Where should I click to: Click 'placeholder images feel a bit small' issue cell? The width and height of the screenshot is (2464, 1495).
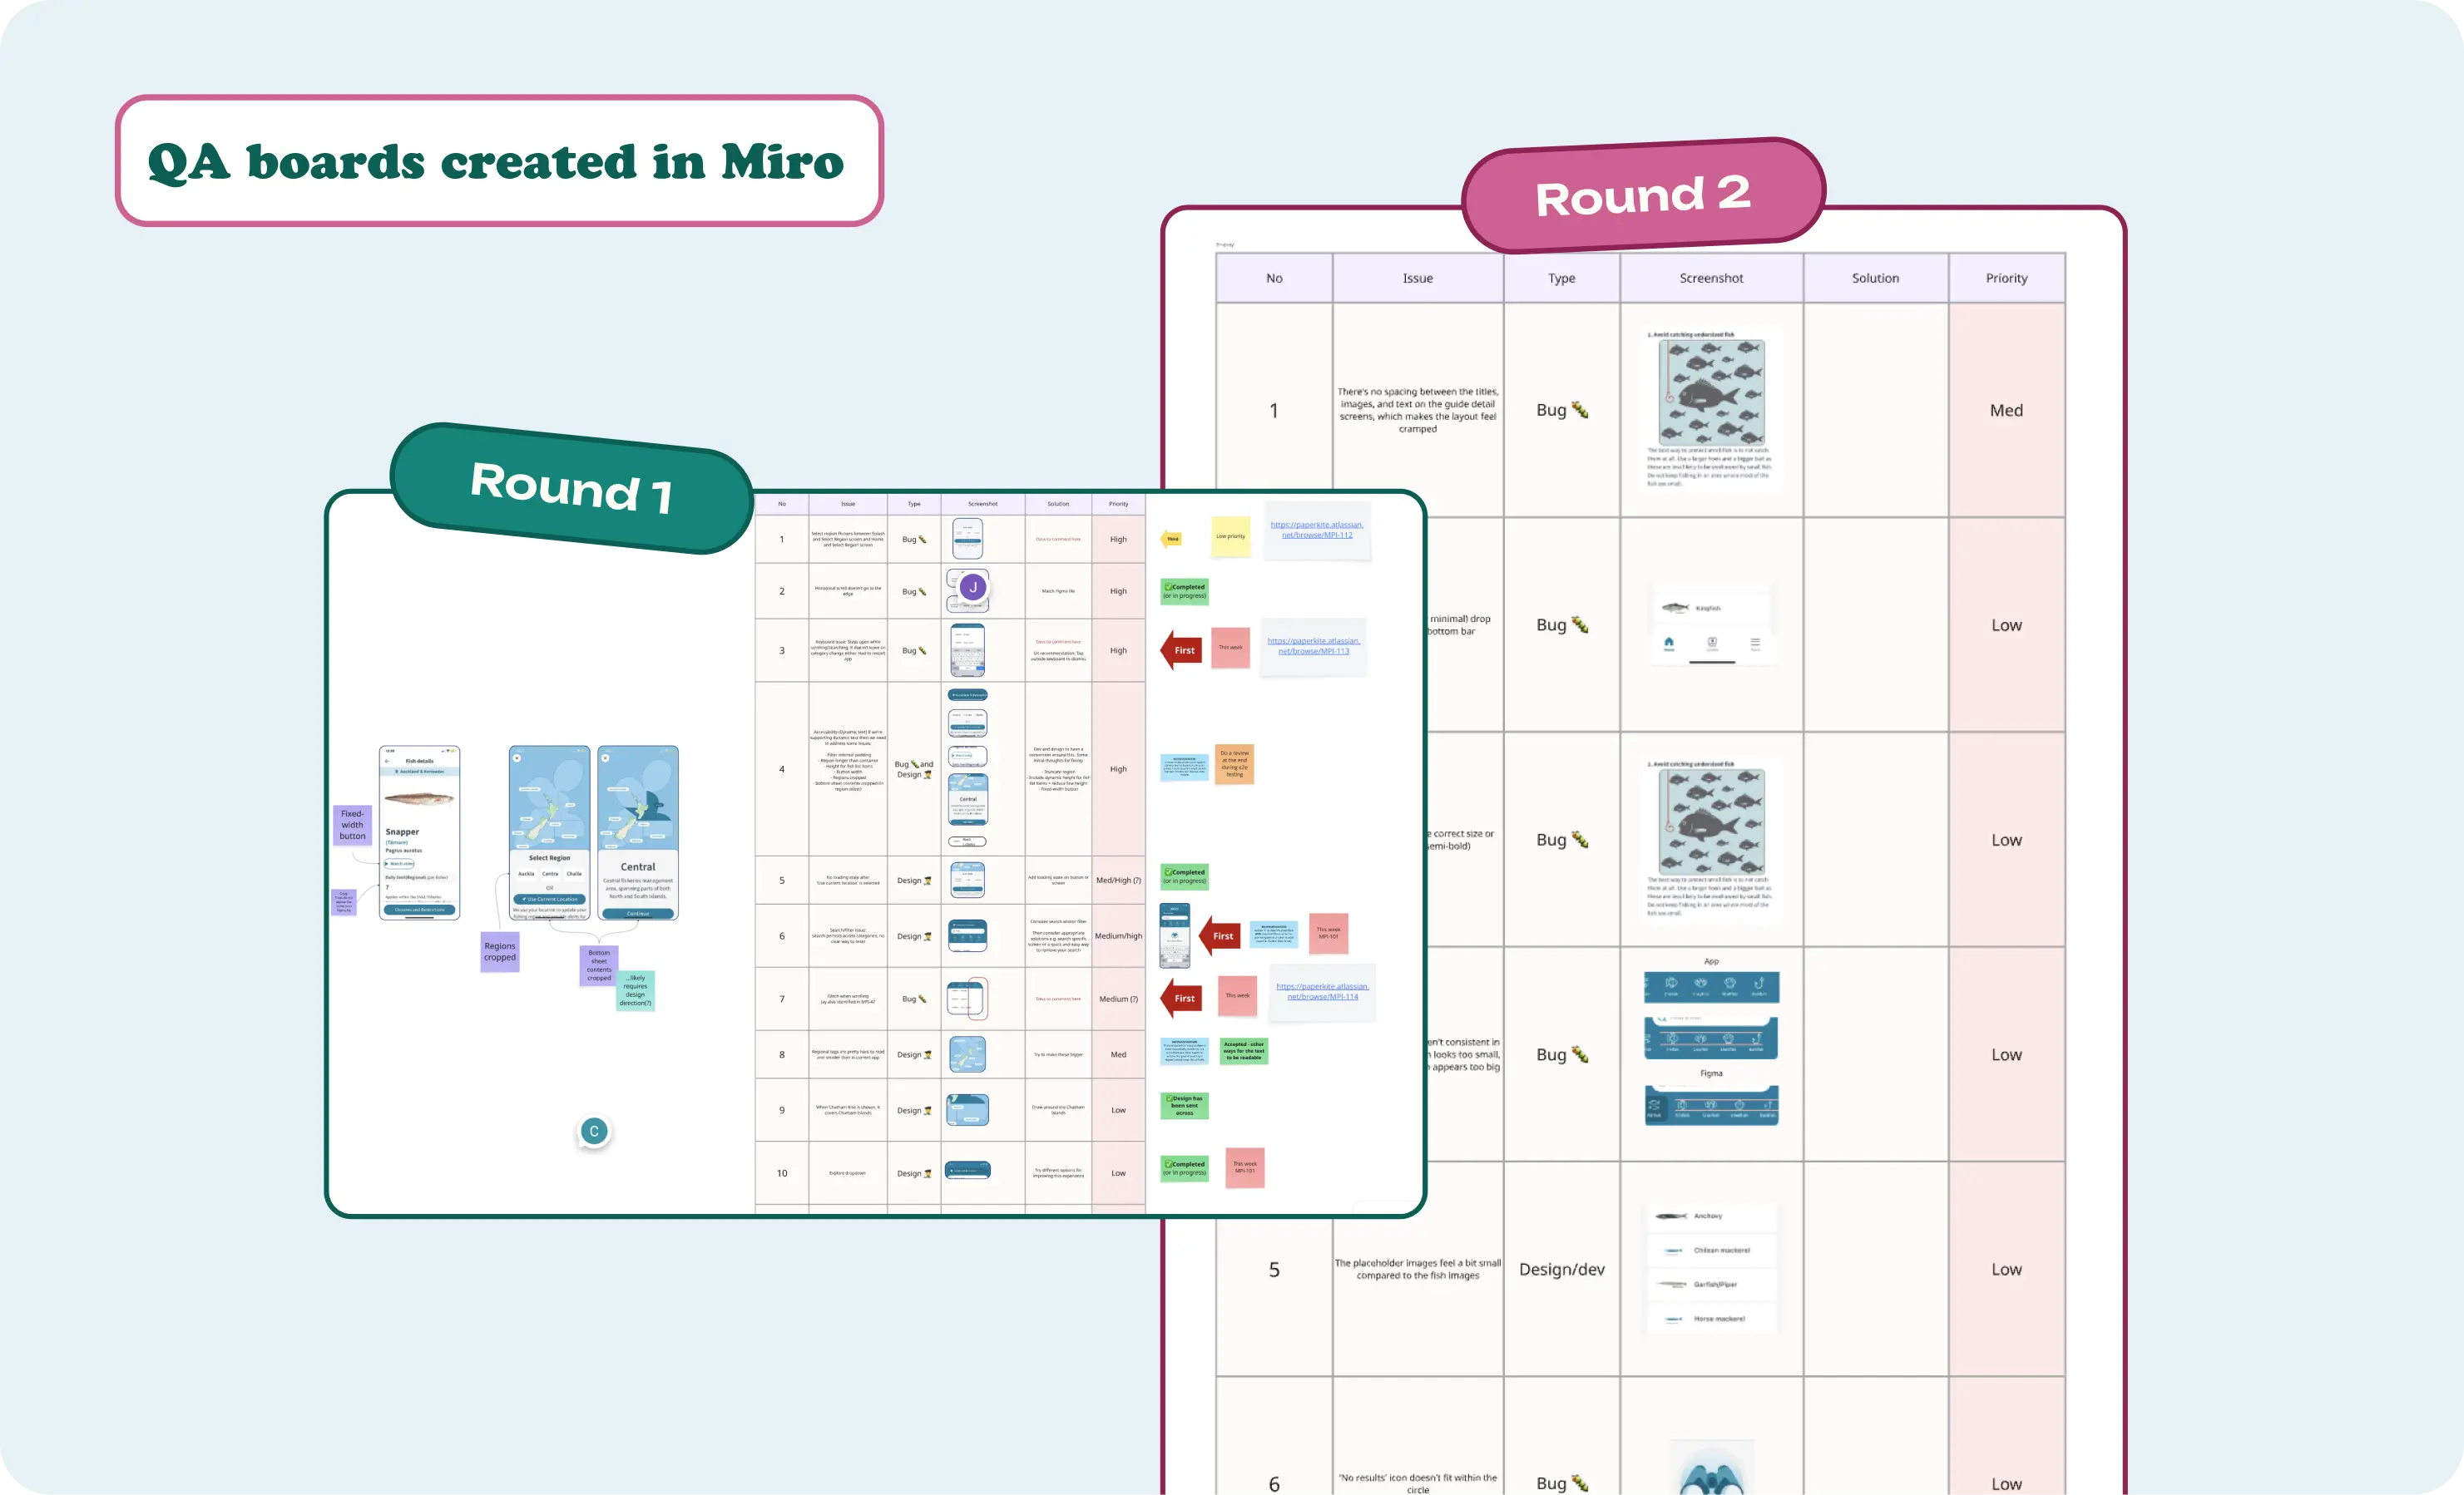[1417, 1269]
